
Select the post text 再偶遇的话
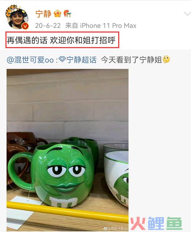[27, 40]
